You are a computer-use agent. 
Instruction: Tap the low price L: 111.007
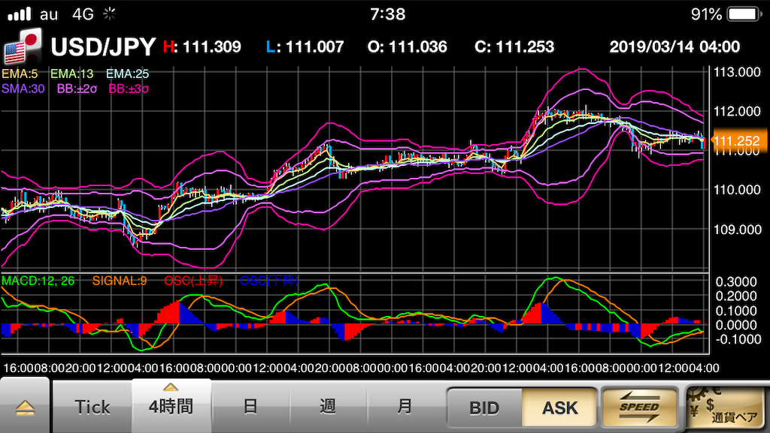coord(305,47)
